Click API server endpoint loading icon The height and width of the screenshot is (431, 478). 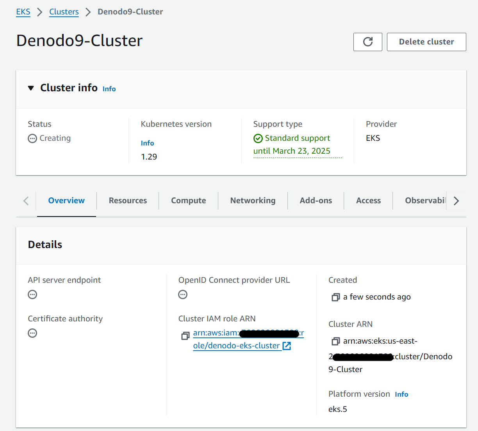tap(32, 294)
